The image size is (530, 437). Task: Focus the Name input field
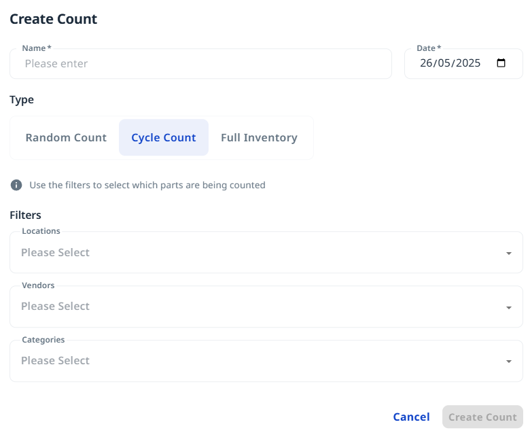point(200,64)
